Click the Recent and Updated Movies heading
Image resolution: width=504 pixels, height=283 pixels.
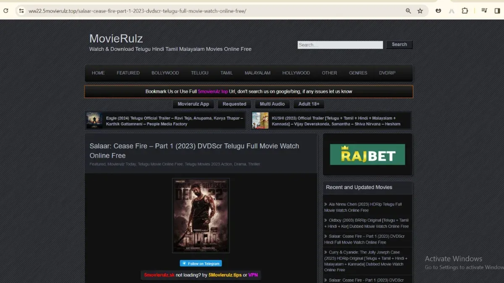[x=359, y=187]
